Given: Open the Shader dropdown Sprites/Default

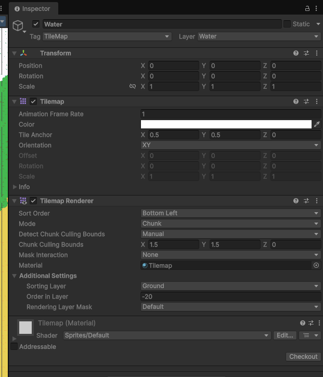Looking at the screenshot, I should [167, 335].
